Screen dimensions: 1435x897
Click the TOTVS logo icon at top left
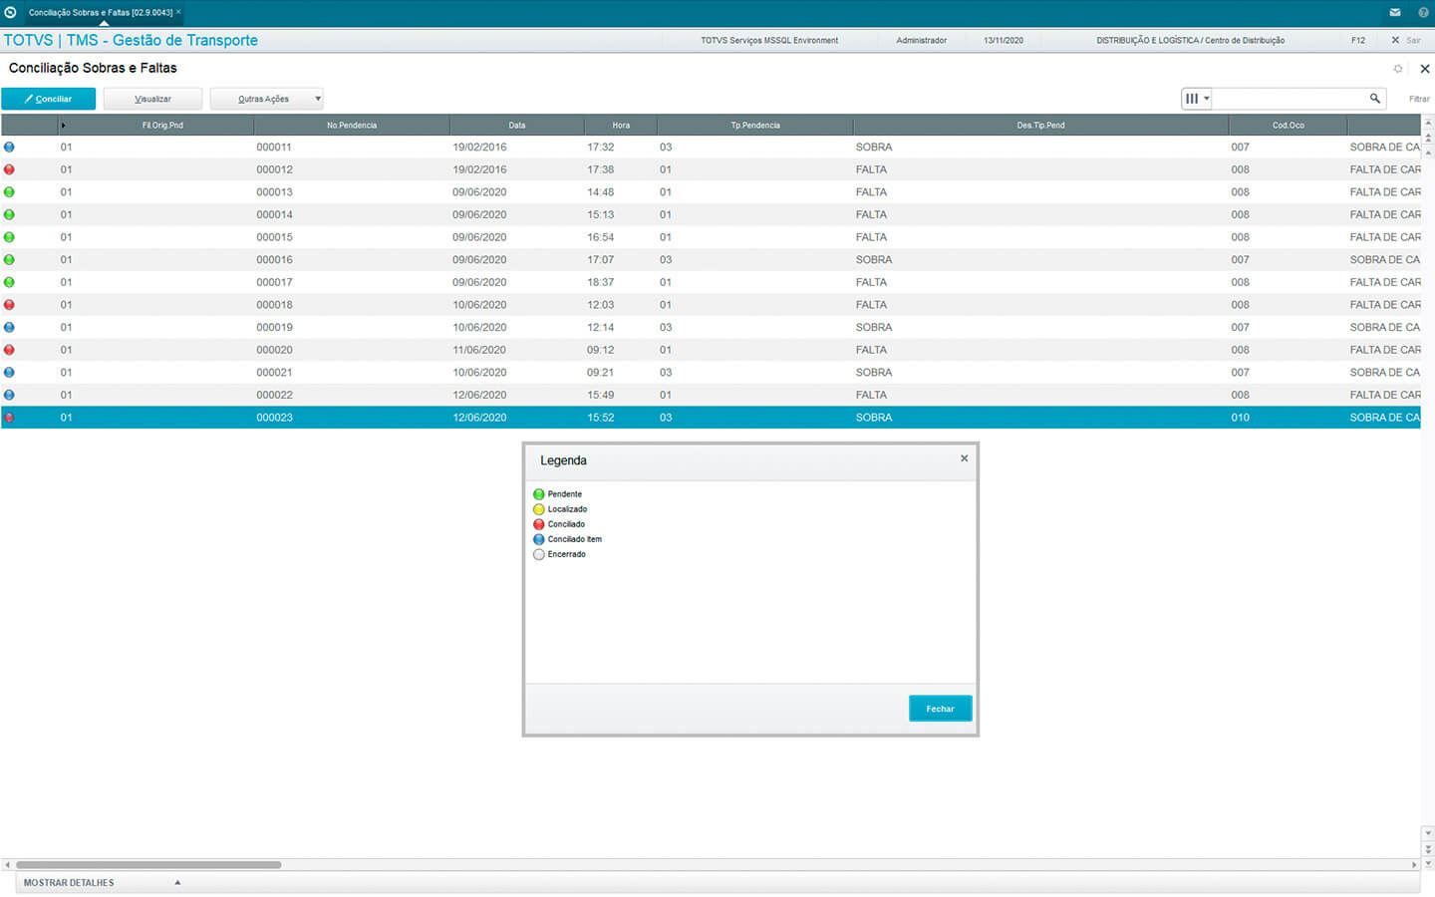click(11, 12)
